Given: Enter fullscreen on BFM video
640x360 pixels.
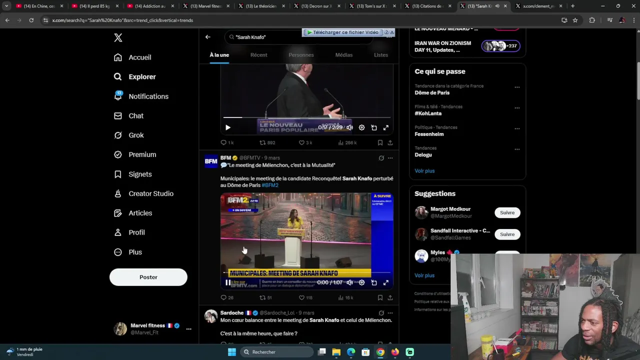Looking at the screenshot, I should pyautogui.click(x=386, y=282).
